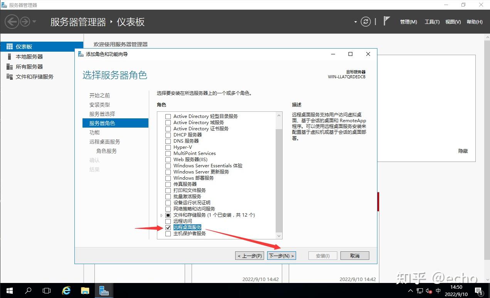Check the 打印和文件服务 role
Screen dimensions: 490x298
pyautogui.click(x=168, y=190)
